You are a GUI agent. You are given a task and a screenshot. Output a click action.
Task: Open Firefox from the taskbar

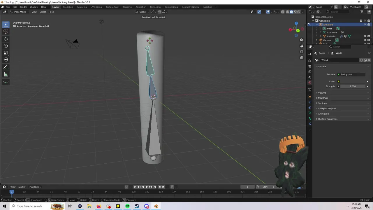[x=99, y=206]
